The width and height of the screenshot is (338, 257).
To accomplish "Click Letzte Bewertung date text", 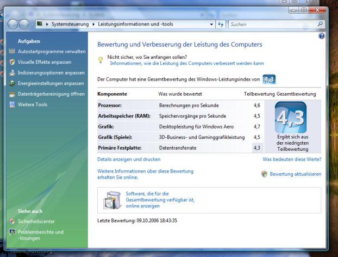I will pyautogui.click(x=137, y=221).
